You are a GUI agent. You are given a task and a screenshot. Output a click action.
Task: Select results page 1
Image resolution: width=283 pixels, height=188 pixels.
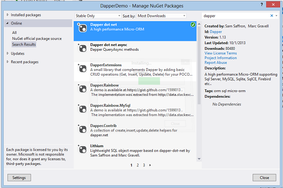pyautogui.click(x=132, y=165)
